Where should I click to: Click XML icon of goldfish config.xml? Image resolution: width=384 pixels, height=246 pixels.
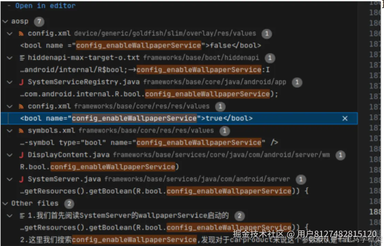coord(21,33)
